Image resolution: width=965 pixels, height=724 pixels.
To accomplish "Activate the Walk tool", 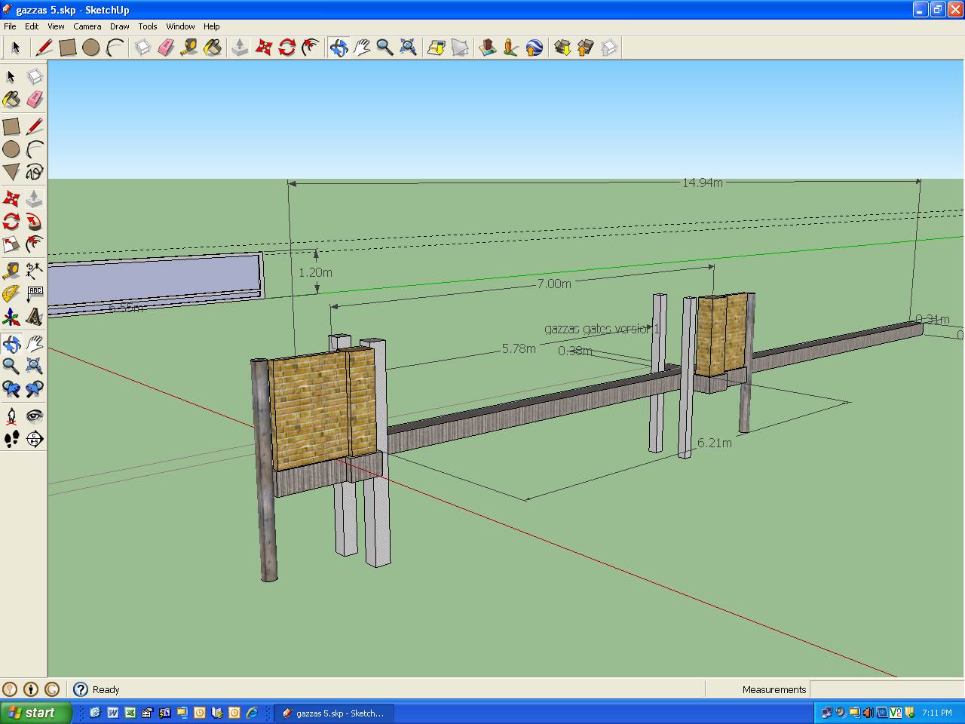I will [x=11, y=438].
